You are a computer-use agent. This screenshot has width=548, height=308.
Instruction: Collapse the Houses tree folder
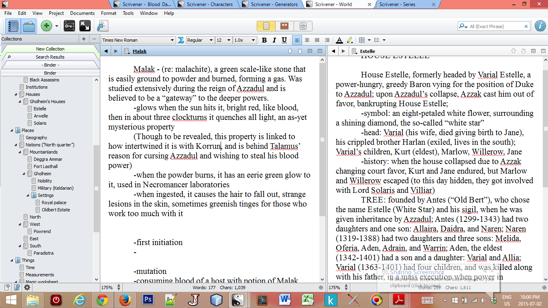pyautogui.click(x=16, y=94)
